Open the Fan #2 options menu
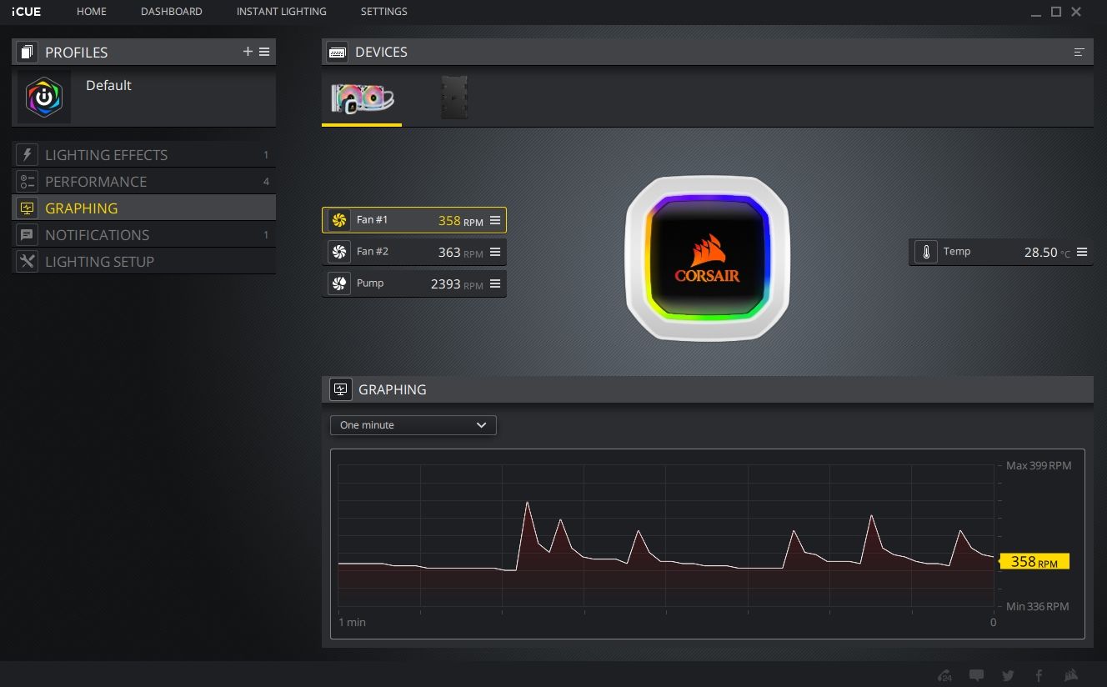 point(495,252)
